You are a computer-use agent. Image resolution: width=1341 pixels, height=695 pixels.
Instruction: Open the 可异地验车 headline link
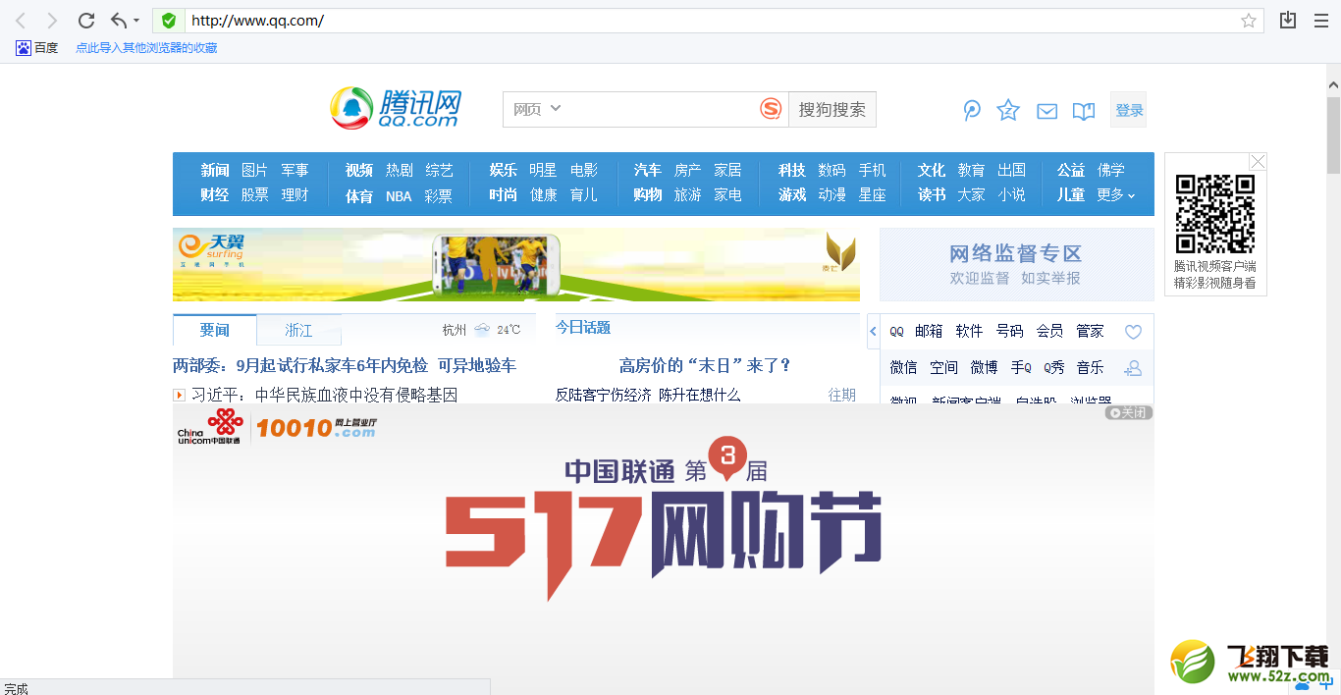(477, 365)
